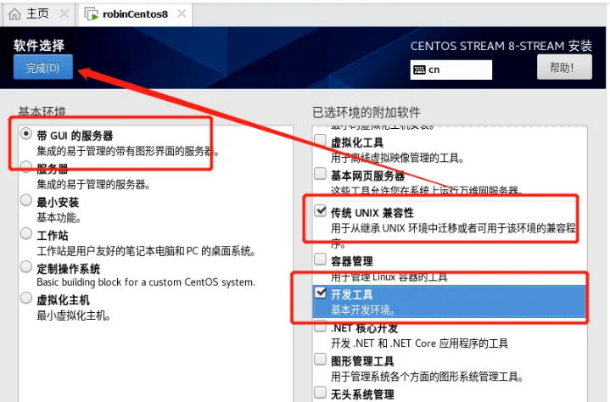
Task: Click the text Basic building block for a custom CentOS system.
Action: 146,282
